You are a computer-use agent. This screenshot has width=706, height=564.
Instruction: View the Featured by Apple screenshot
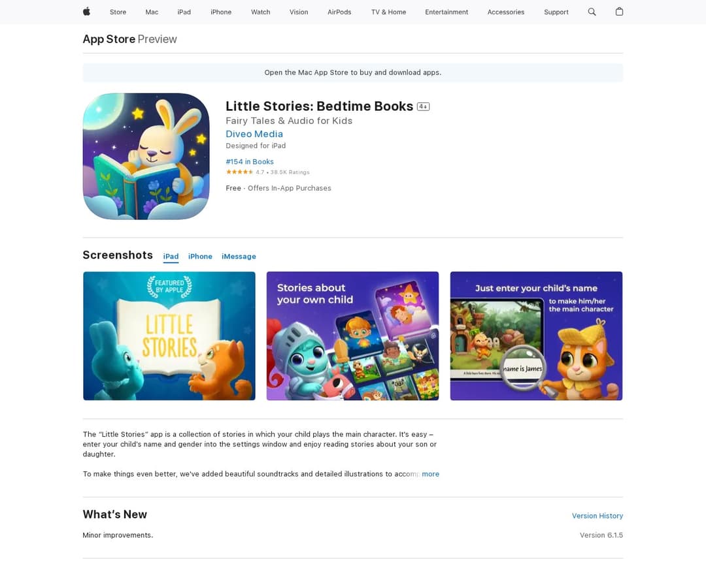tap(169, 336)
